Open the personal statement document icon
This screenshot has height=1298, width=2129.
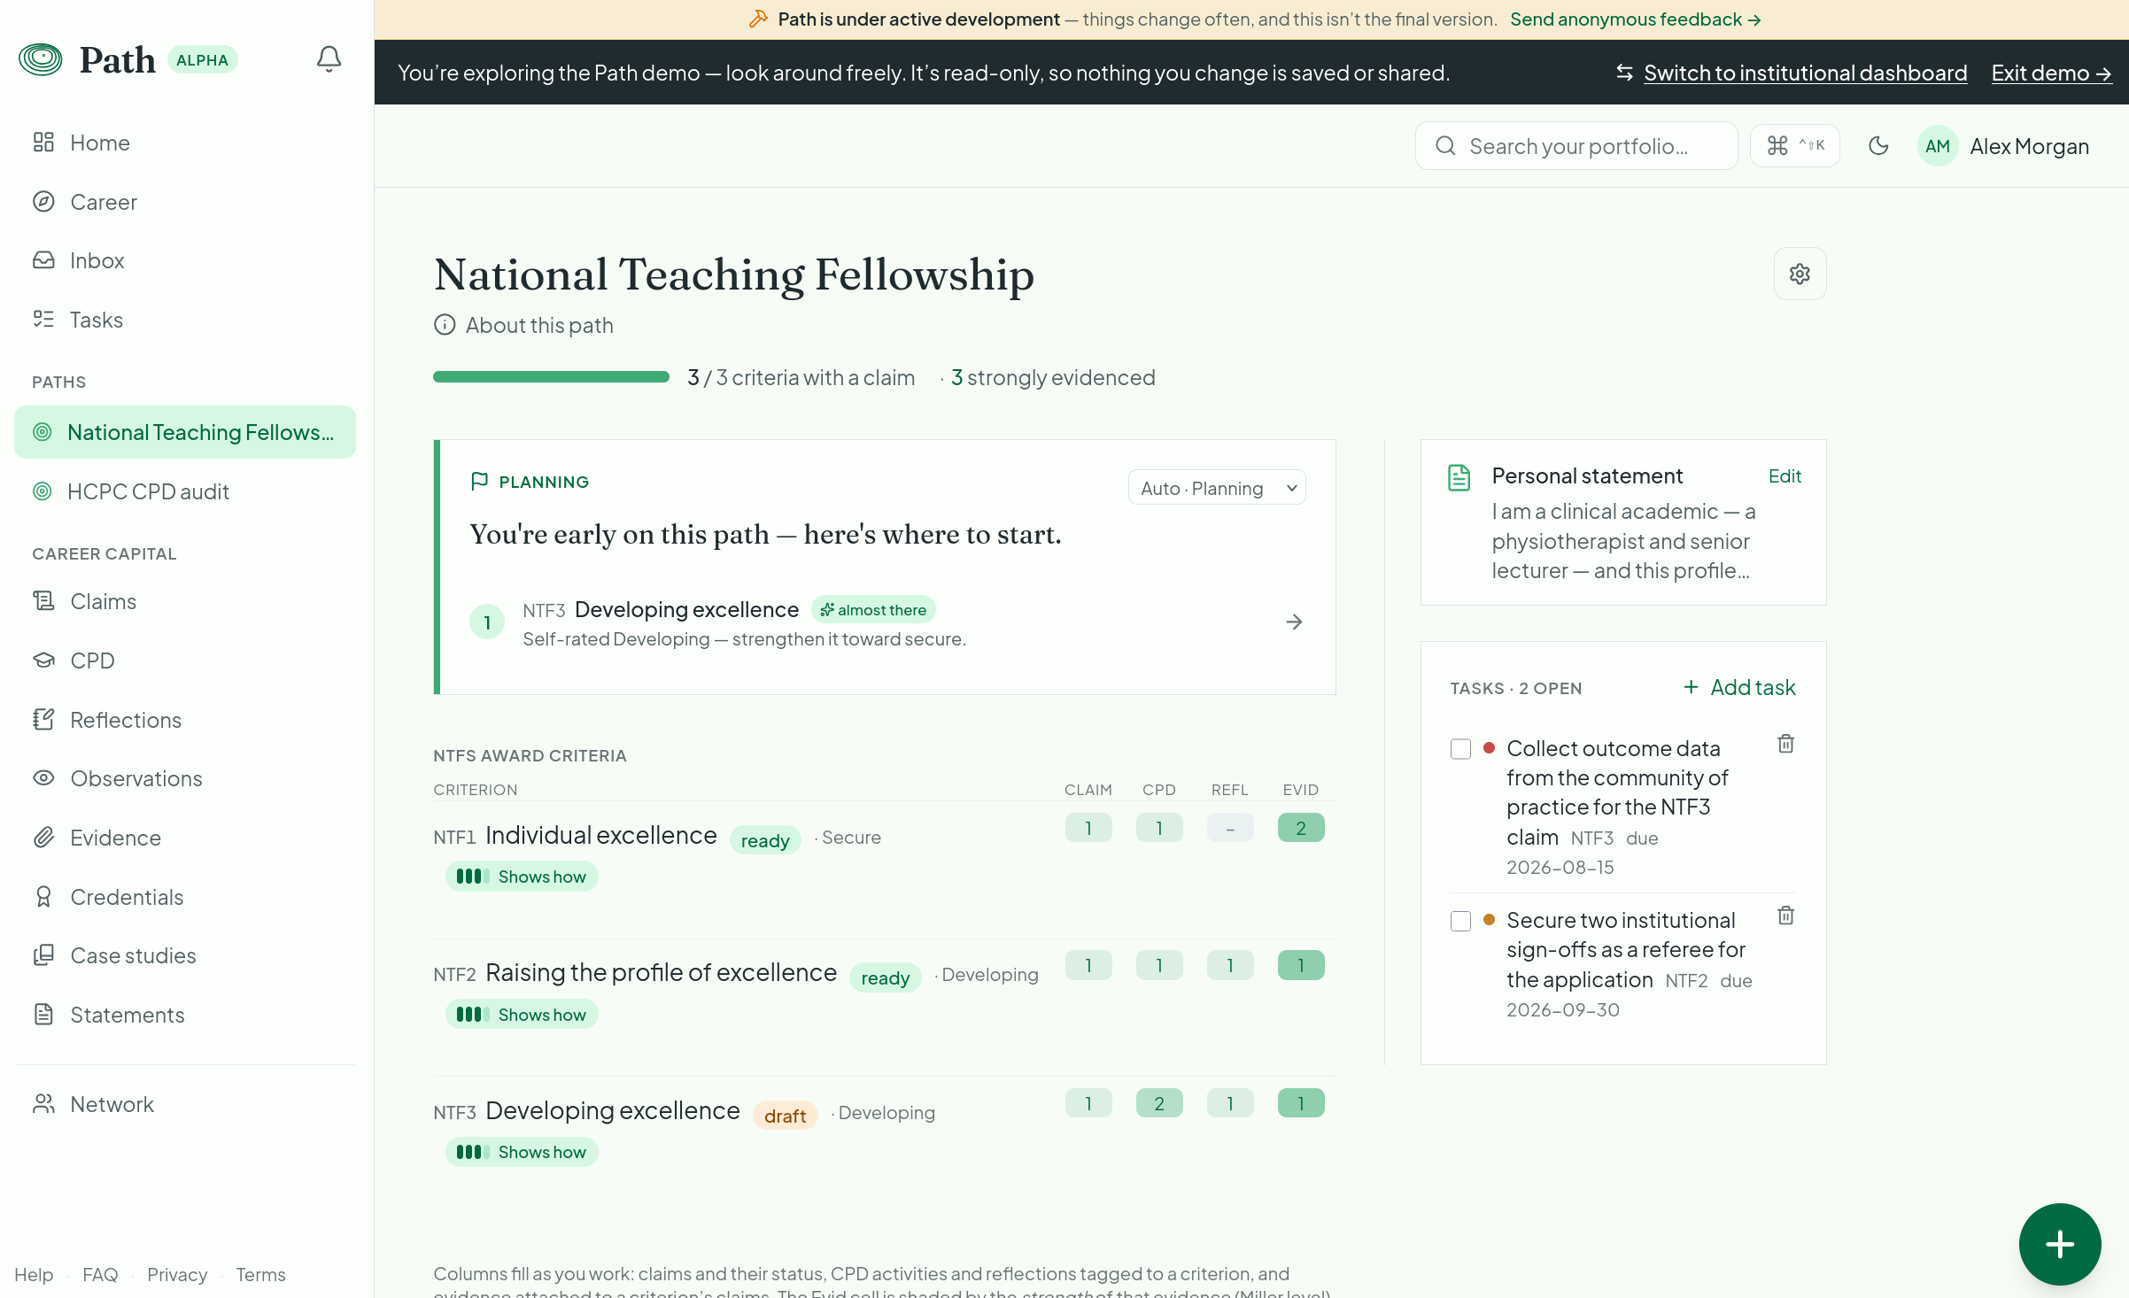[1459, 477]
